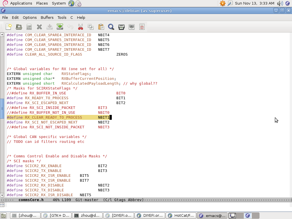Close the buffer with the X icon

tap(39, 27)
